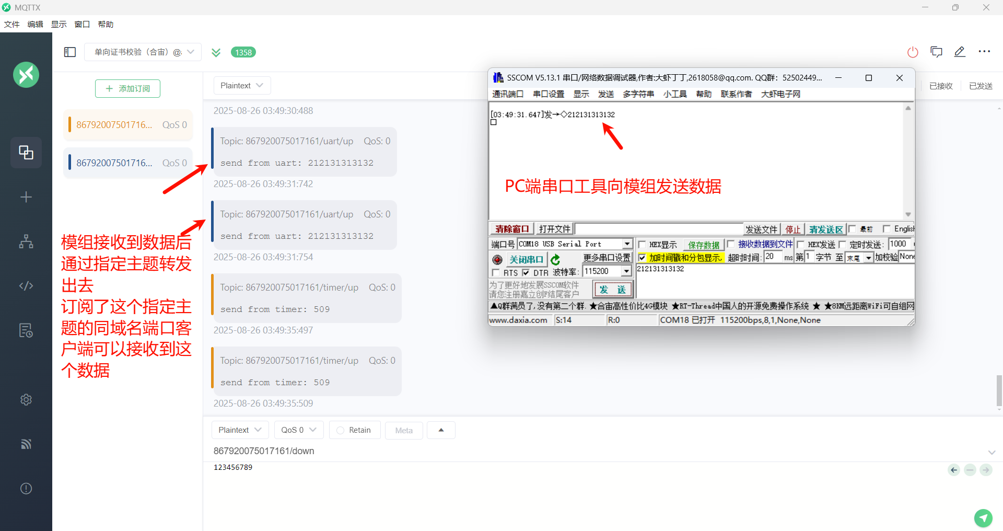Select the orange subscription 86792007501716...

(x=128, y=125)
